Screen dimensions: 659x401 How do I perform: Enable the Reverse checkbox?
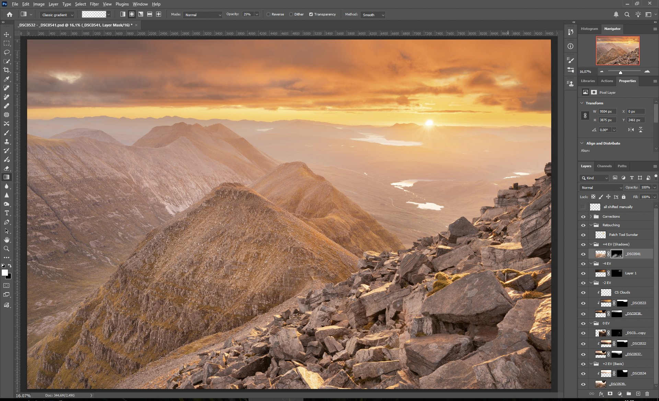coord(268,14)
